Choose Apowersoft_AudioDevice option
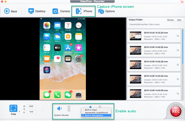 pos(96,113)
